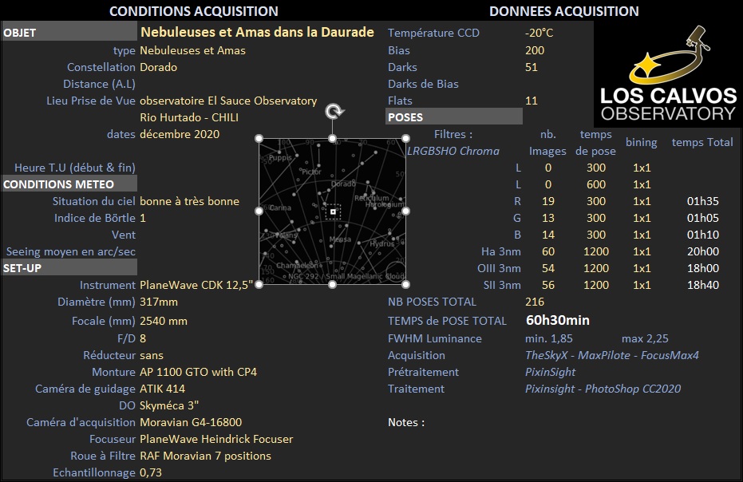The image size is (743, 482).
Task: Click the 'CONDITIONS METEO' section header
Action: (x=69, y=184)
